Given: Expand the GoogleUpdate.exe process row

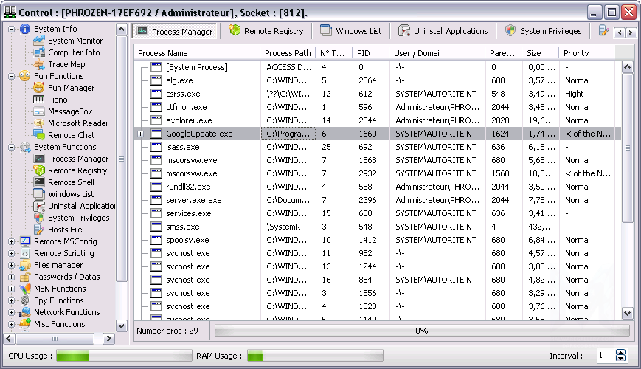Looking at the screenshot, I should 141,134.
